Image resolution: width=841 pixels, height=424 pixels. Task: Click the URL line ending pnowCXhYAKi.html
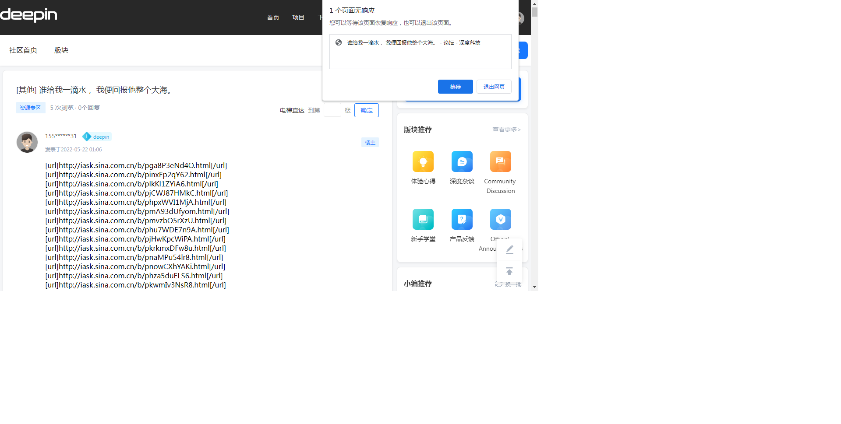[x=135, y=266]
